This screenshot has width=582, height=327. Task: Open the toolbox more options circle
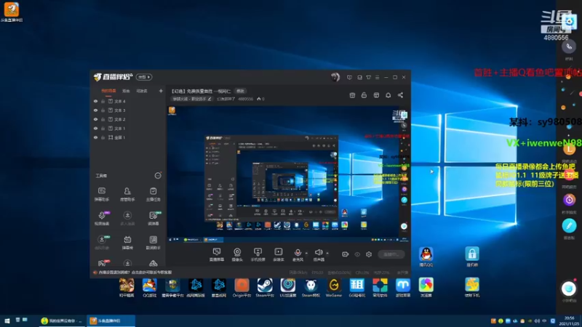[158, 176]
